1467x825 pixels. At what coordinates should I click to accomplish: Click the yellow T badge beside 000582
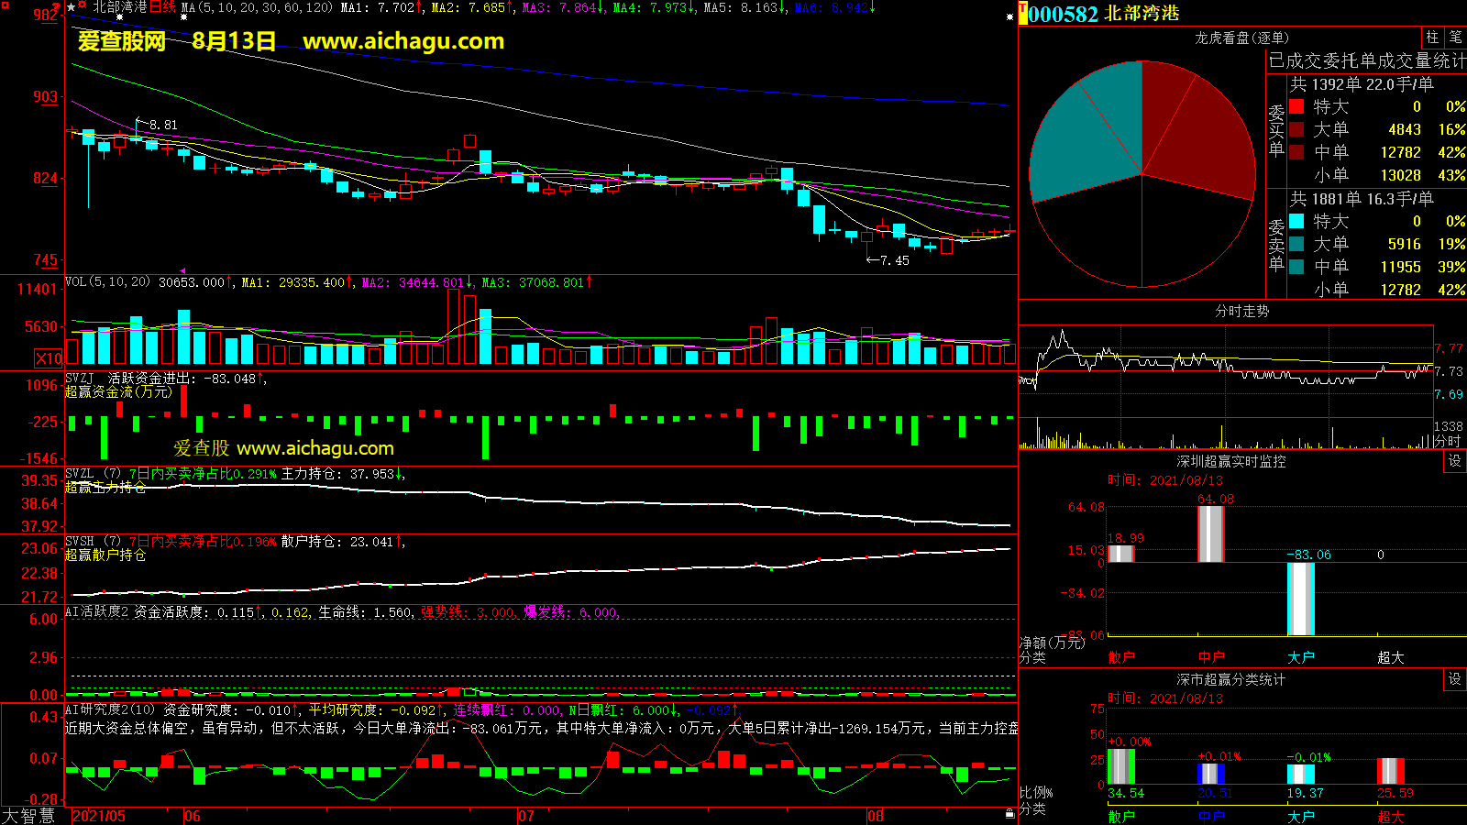(1022, 14)
